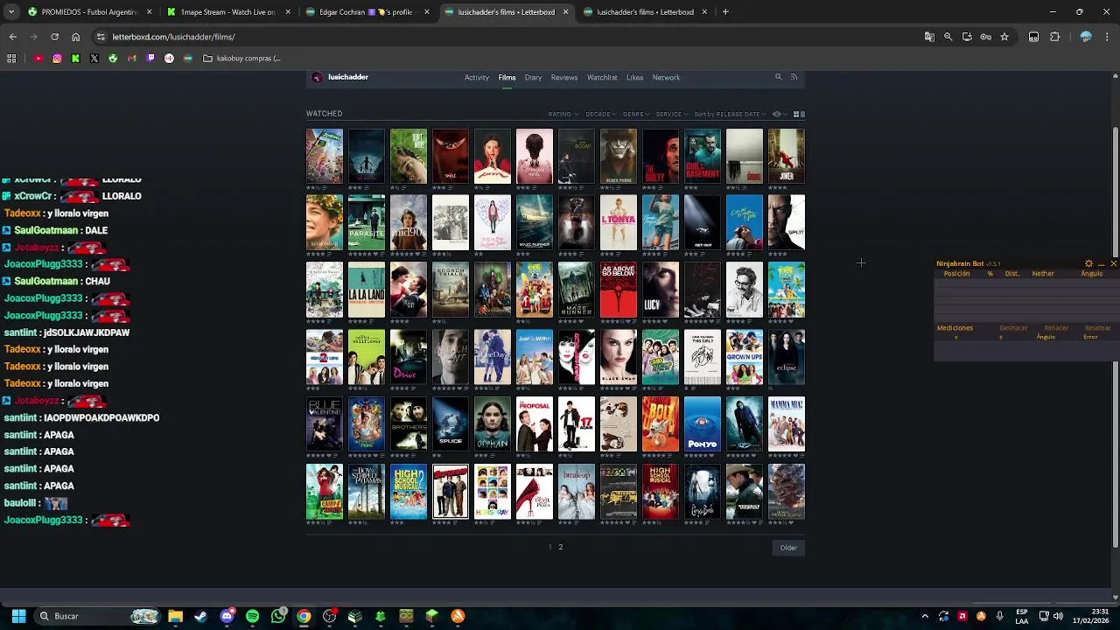Screen dimensions: 1120x630
Task: Open a new browser tab
Action: 725,12
